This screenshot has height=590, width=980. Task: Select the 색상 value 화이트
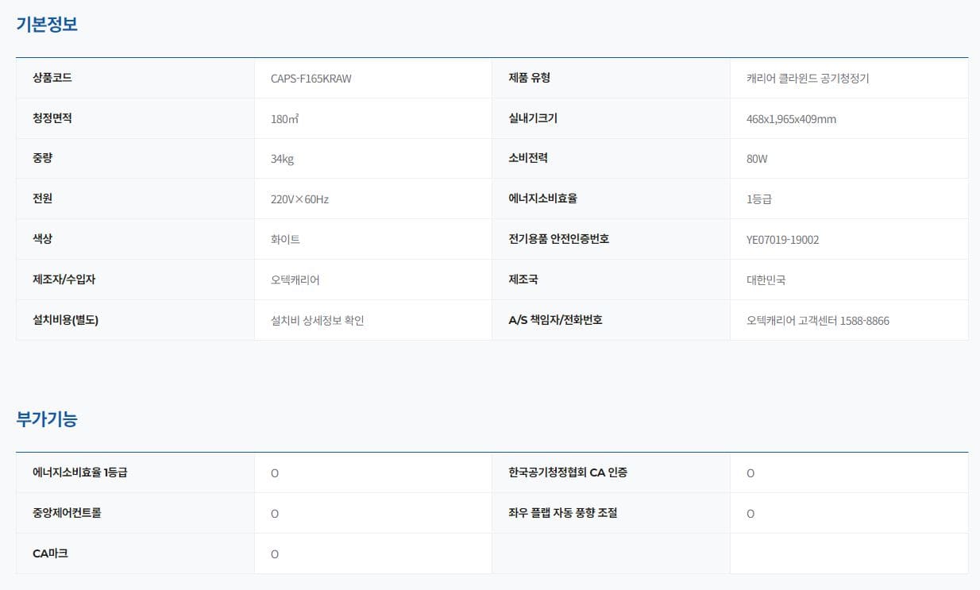coord(284,239)
